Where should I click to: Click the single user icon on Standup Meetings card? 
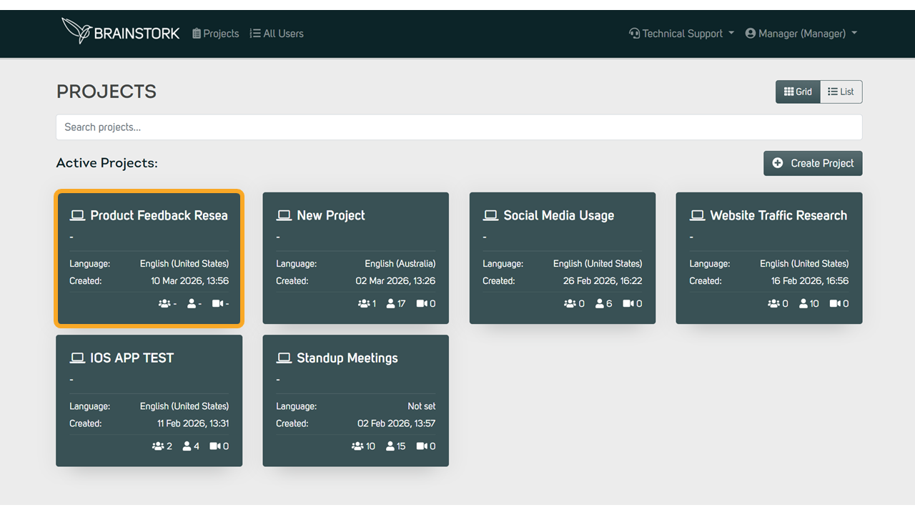click(x=390, y=446)
